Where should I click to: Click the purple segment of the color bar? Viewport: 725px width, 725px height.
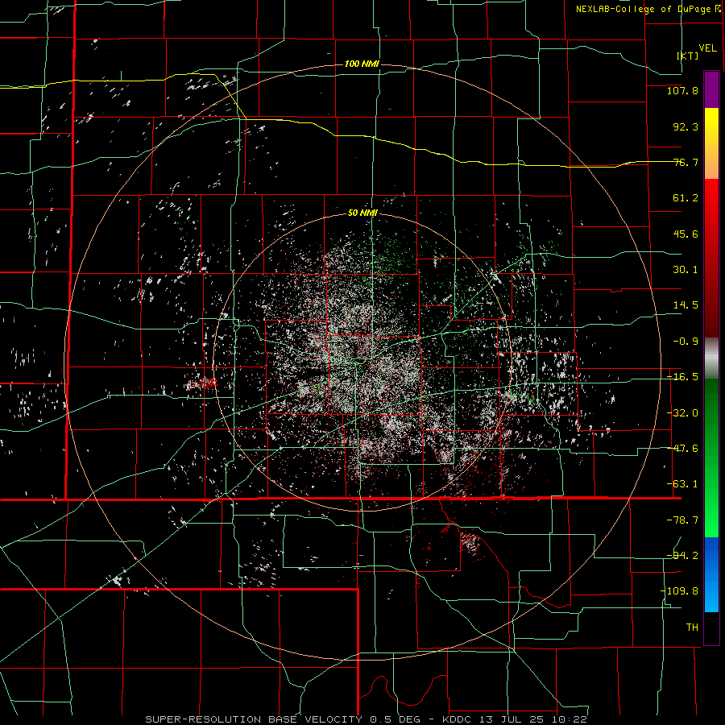tap(711, 90)
